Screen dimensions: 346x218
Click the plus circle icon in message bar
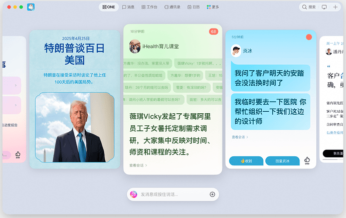coord(212,194)
